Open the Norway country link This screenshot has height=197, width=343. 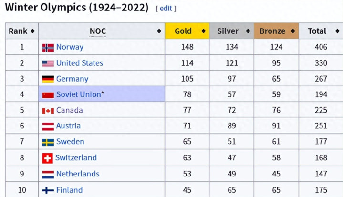click(x=70, y=47)
